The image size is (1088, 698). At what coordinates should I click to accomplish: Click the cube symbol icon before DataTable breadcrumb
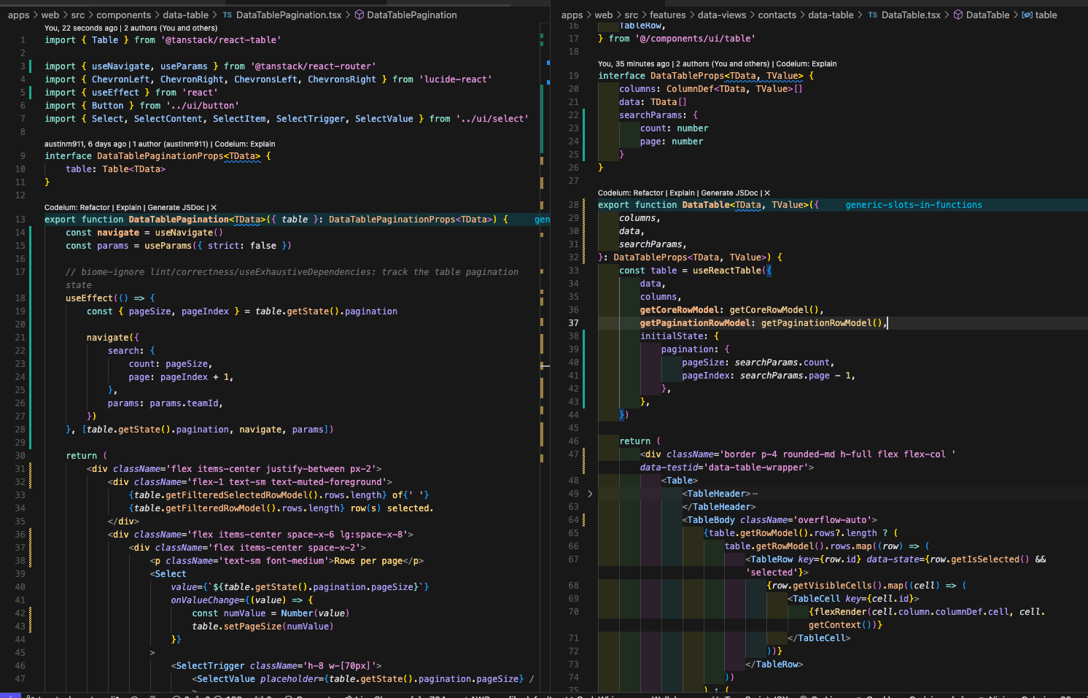[958, 15]
